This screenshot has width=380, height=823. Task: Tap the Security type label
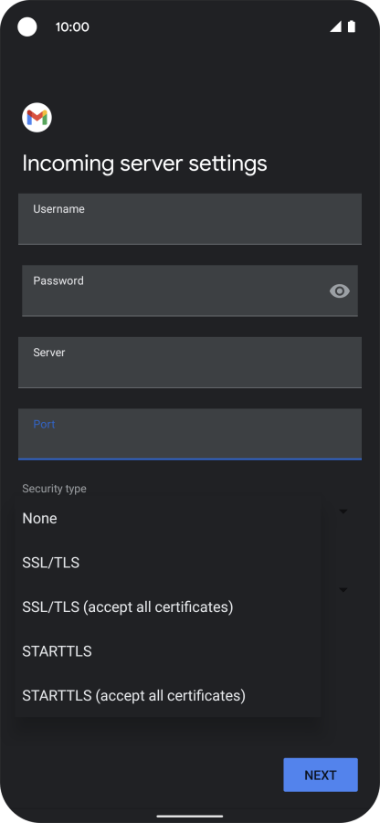[x=54, y=489]
